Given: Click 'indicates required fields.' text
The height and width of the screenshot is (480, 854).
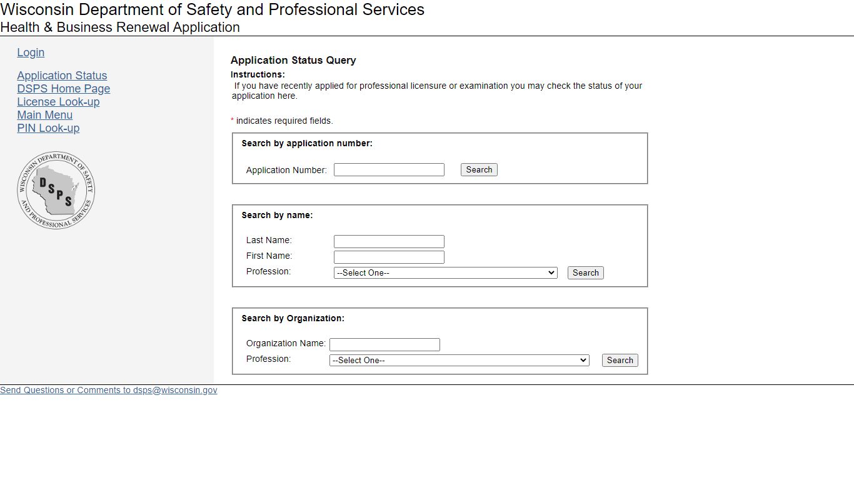Looking at the screenshot, I should [284, 121].
